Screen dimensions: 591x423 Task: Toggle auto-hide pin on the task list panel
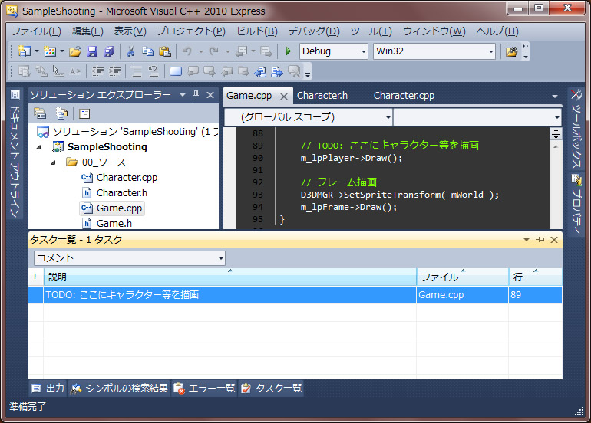pyautogui.click(x=540, y=239)
